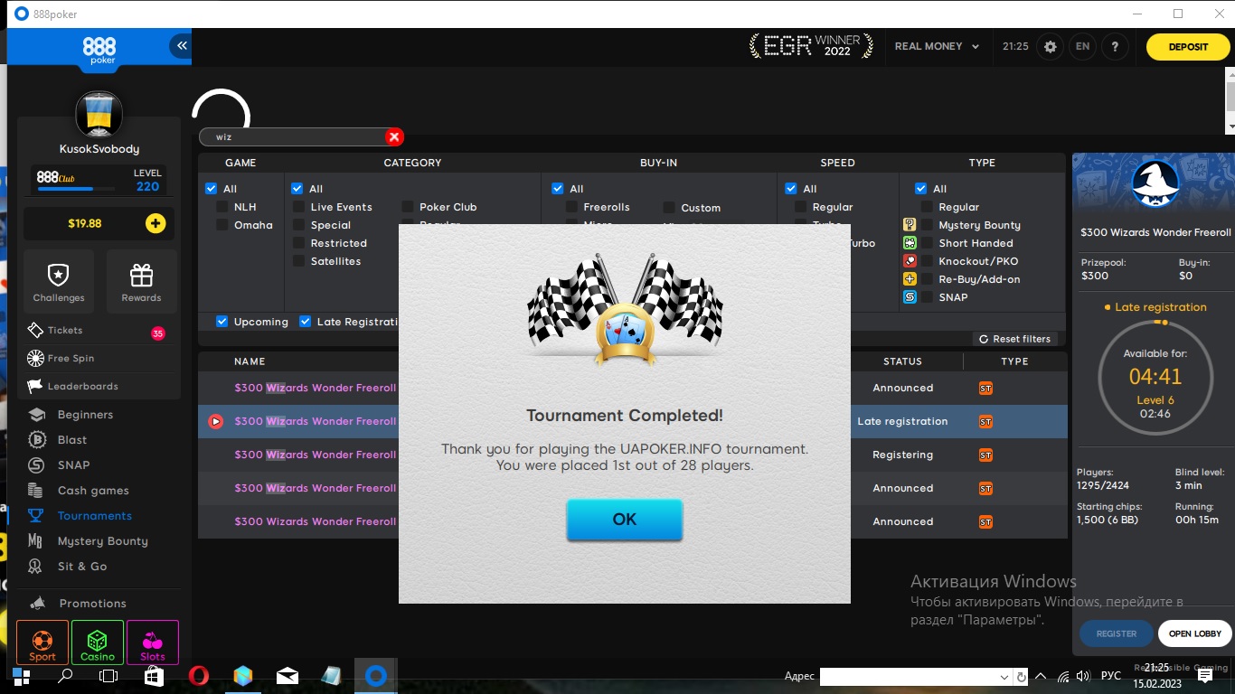Open the REAL MONEY dropdown
Viewport: 1235px width, 694px height.
937,46
